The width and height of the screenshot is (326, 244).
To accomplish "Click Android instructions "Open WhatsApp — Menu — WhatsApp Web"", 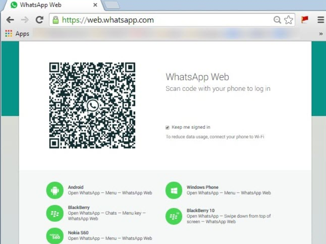I will tap(110, 193).
